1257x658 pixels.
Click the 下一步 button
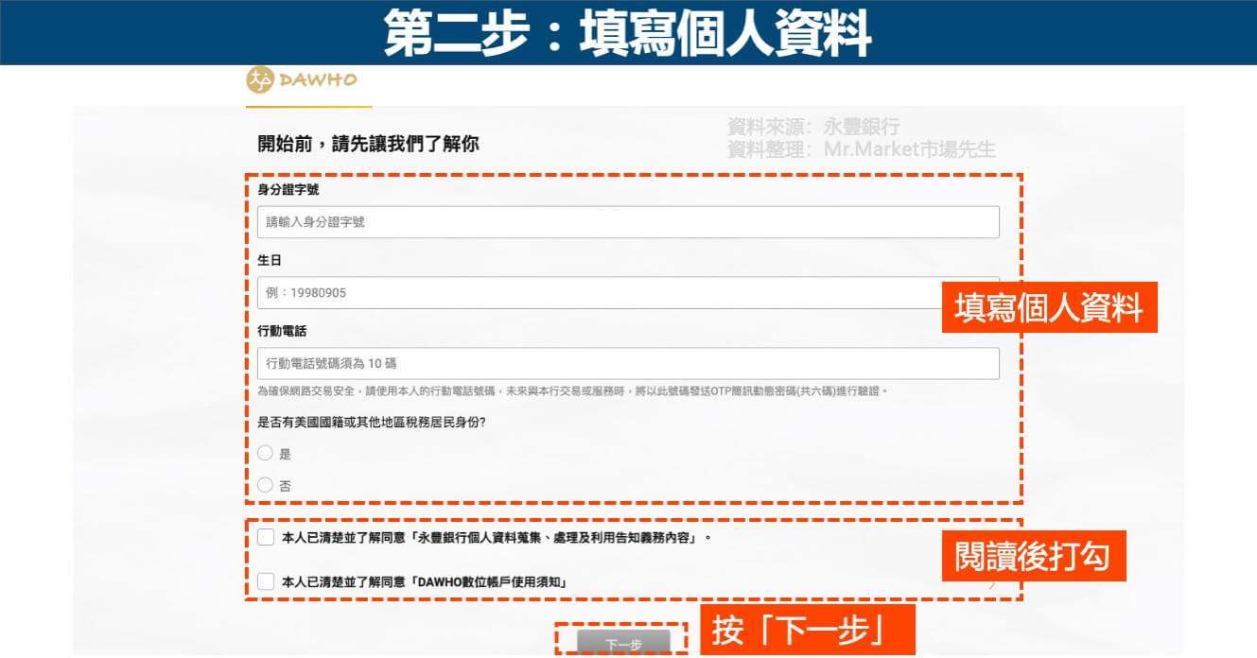tap(623, 644)
